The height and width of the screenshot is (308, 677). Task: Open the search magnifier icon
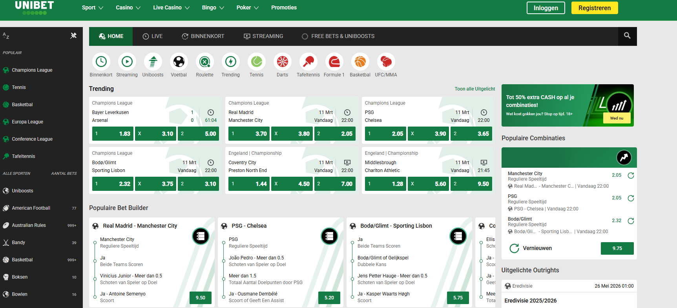click(x=627, y=36)
